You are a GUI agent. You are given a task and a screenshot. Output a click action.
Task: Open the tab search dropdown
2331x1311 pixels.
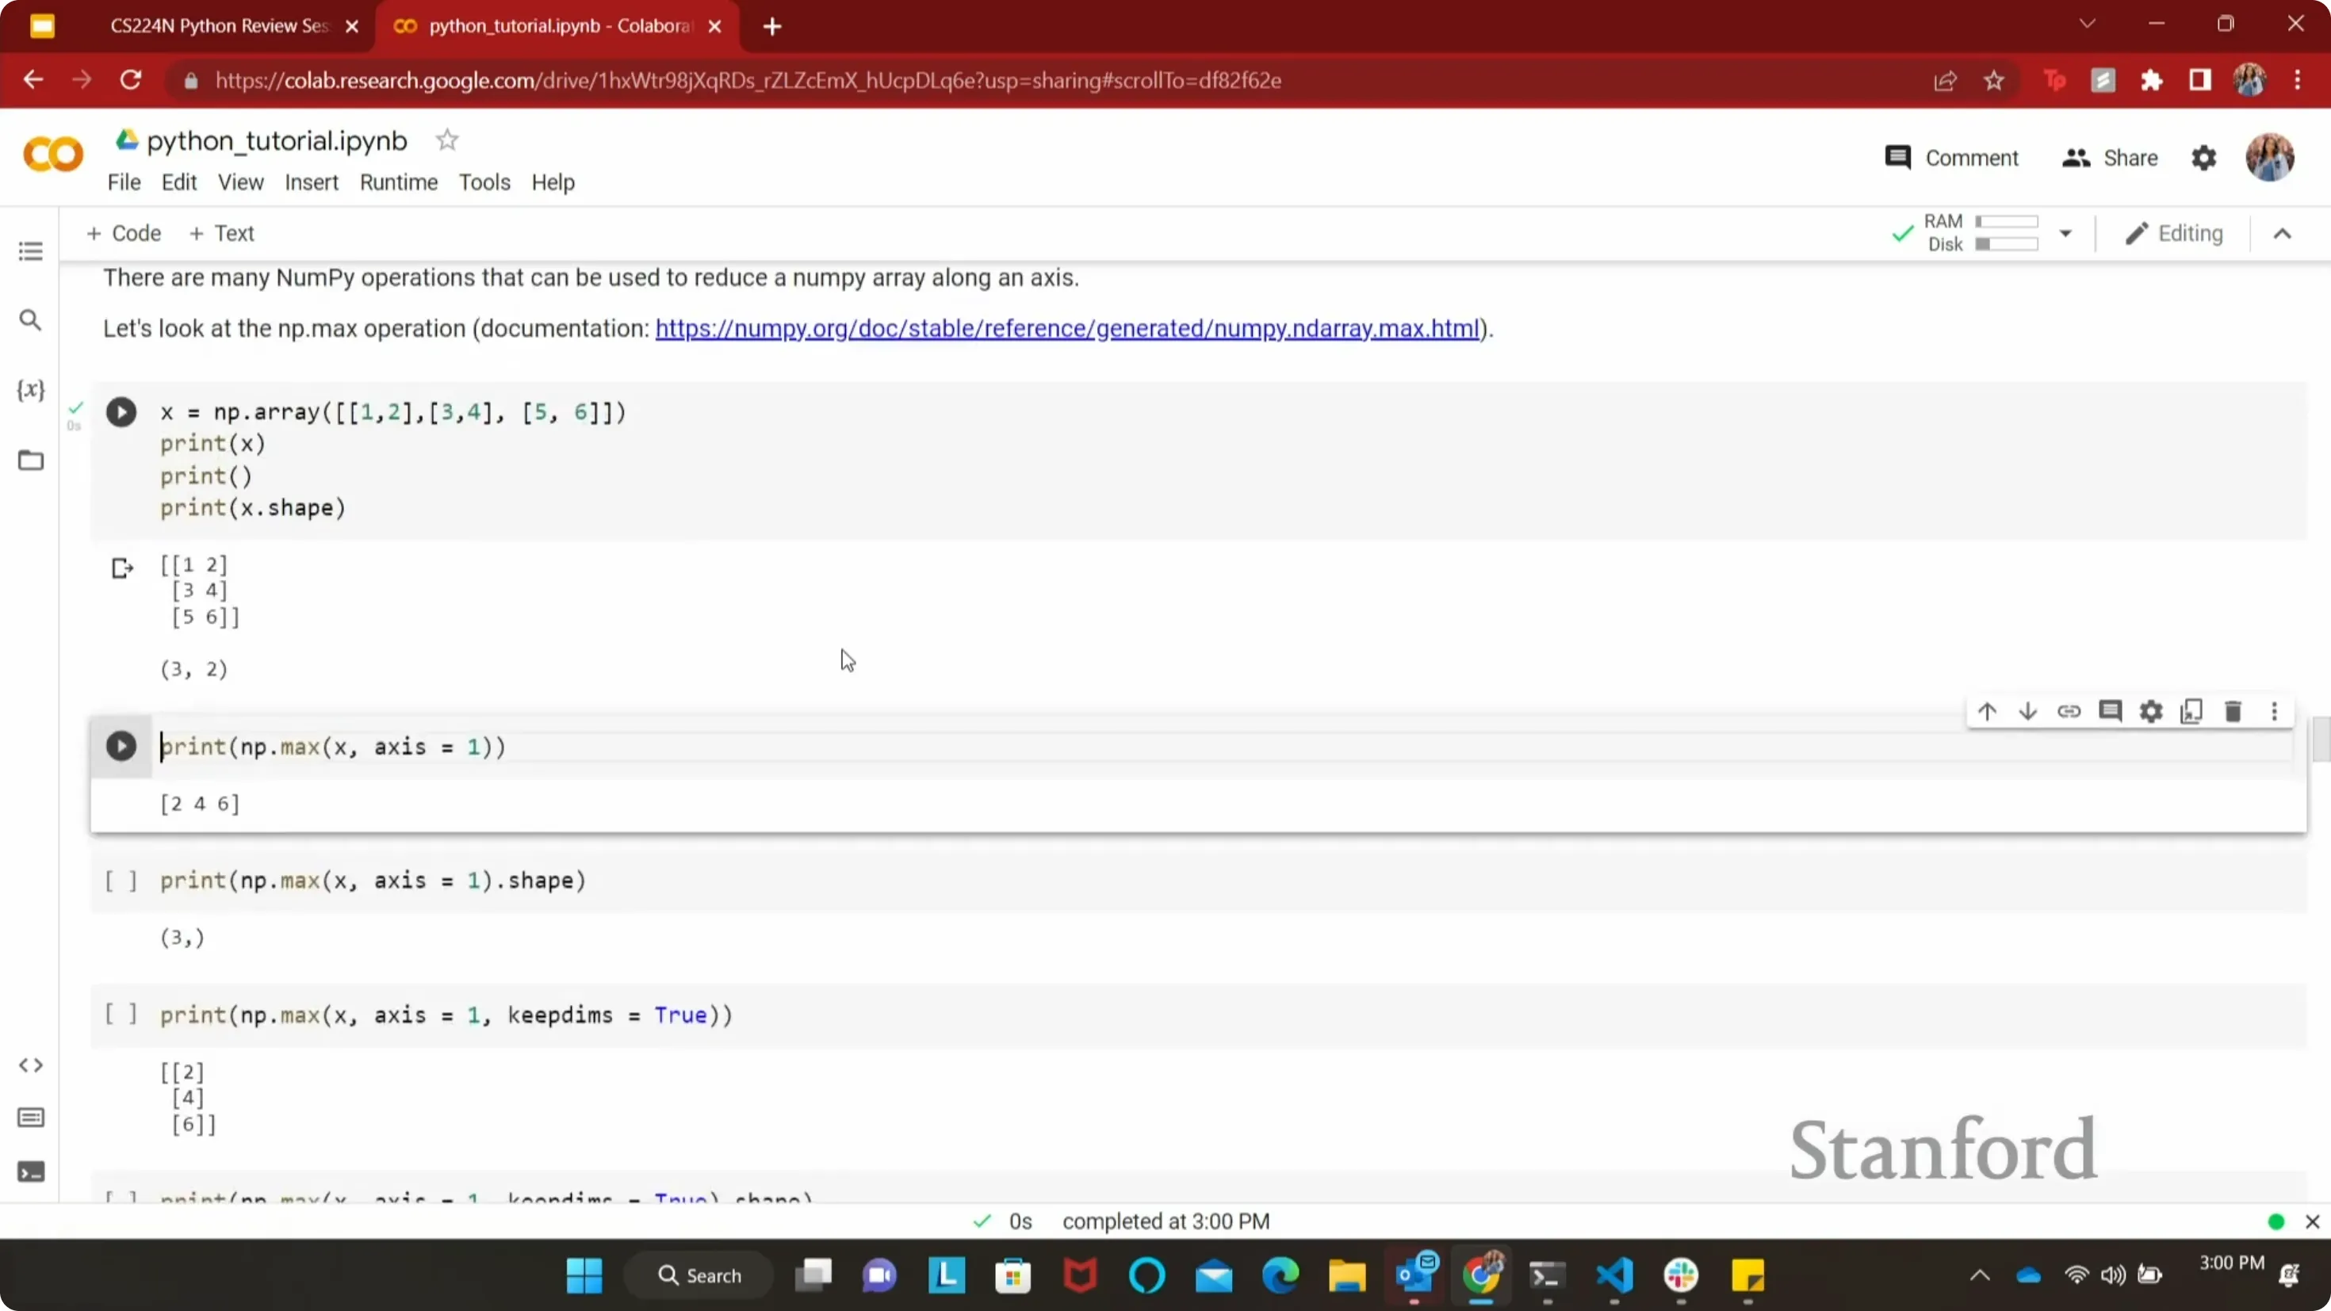pyautogui.click(x=2087, y=25)
